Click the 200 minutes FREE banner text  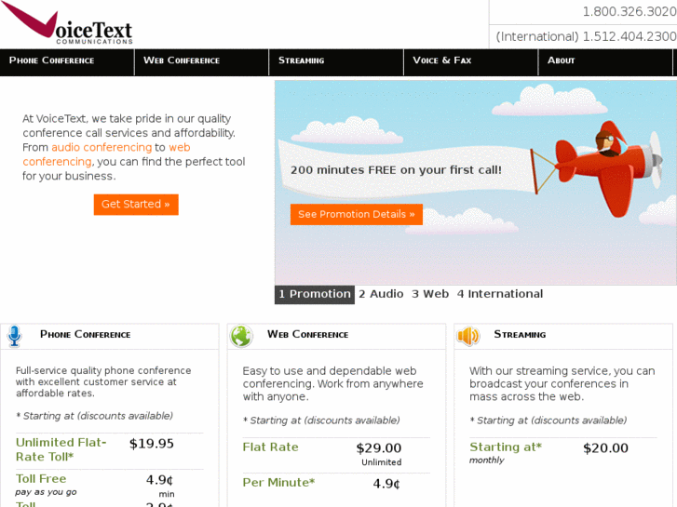click(x=396, y=170)
